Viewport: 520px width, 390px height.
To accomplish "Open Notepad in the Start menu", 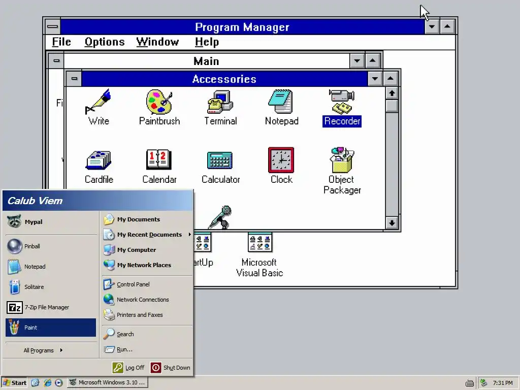I will (x=51, y=266).
